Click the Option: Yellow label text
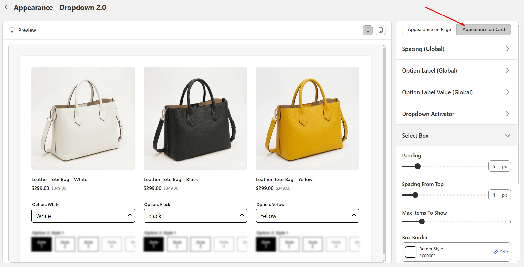The height and width of the screenshot is (267, 524). (x=270, y=204)
